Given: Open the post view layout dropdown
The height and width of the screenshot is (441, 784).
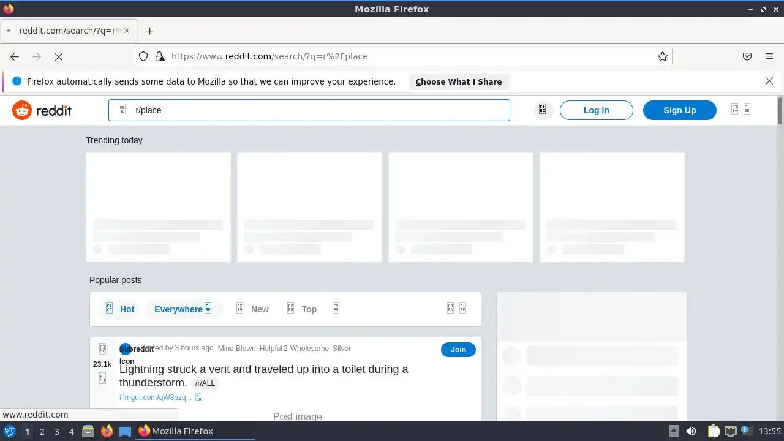Looking at the screenshot, I should (456, 308).
